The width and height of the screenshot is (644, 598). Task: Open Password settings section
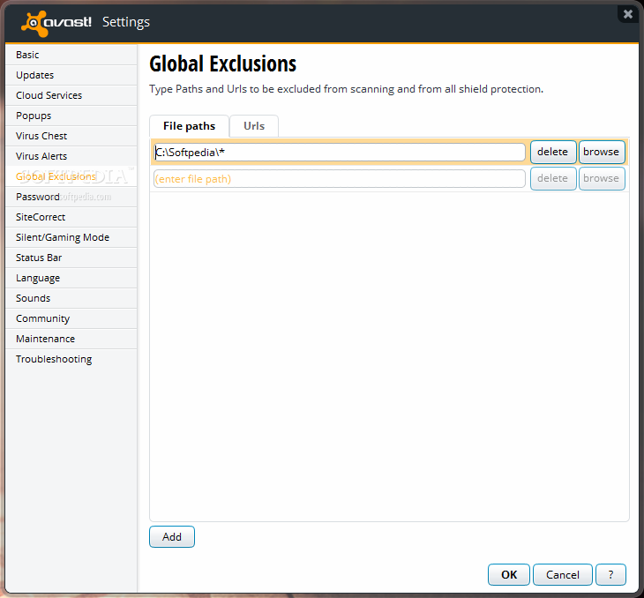71,197
